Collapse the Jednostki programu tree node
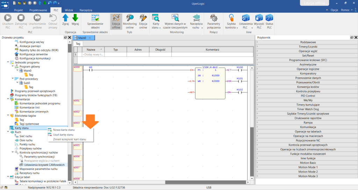 [x=8, y=62]
